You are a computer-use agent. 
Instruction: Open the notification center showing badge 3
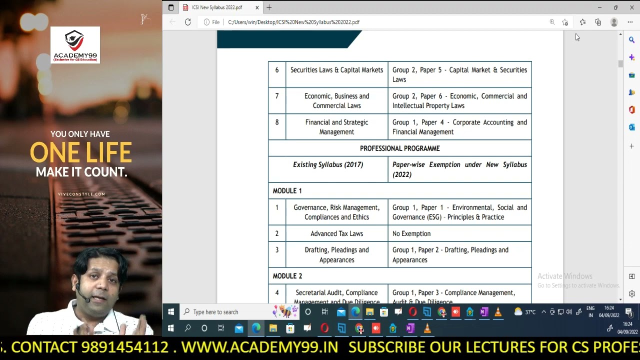pyautogui.click(x=629, y=312)
